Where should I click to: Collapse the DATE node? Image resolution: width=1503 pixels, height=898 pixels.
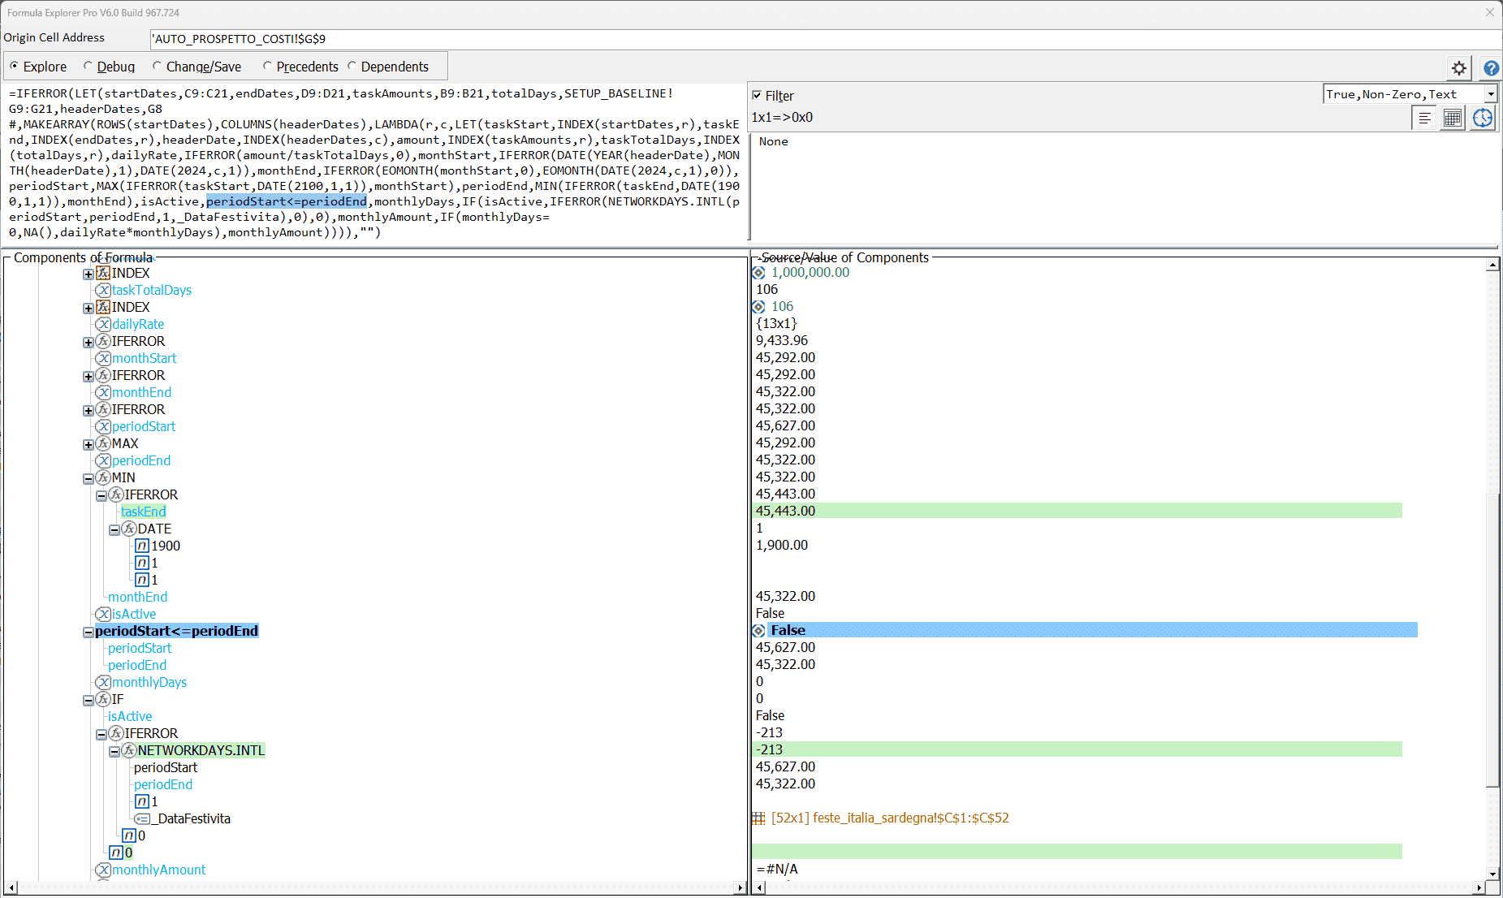114,529
